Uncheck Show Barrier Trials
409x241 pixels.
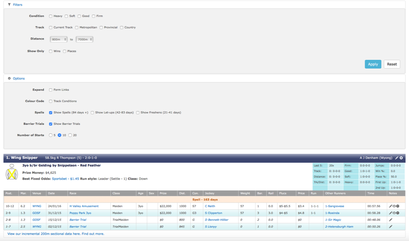click(51, 124)
